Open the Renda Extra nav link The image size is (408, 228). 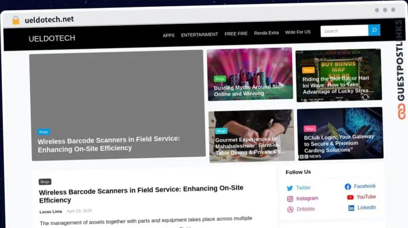(266, 33)
